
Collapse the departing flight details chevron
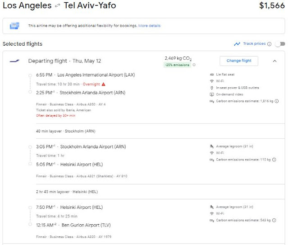tap(274, 61)
